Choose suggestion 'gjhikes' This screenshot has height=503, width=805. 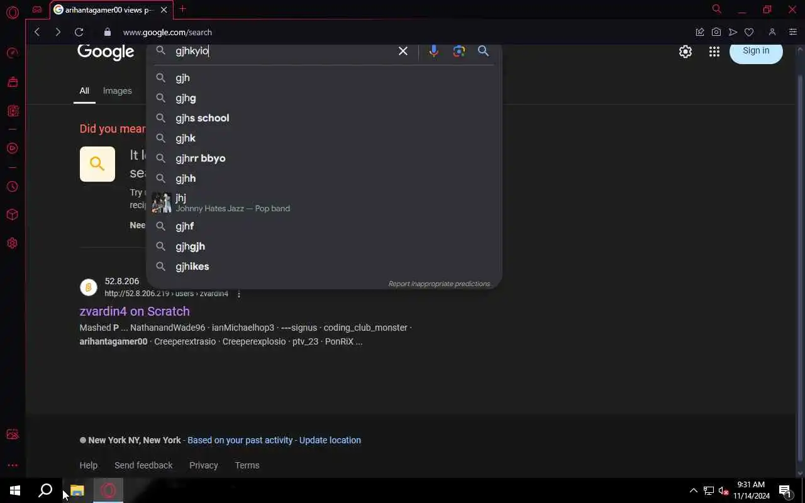(x=324, y=267)
